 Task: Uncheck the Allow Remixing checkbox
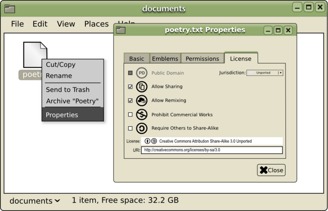tap(130, 101)
